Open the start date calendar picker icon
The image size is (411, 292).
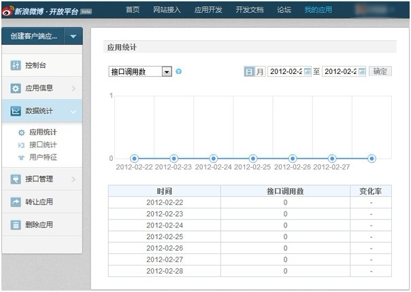308,71
